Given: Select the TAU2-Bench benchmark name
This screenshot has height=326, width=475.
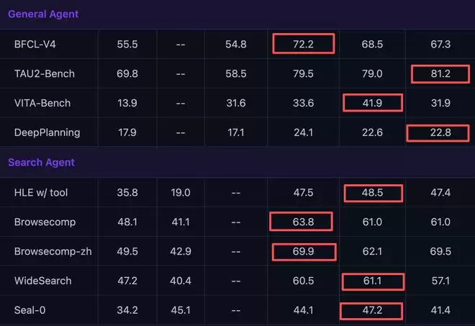Looking at the screenshot, I should point(45,73).
